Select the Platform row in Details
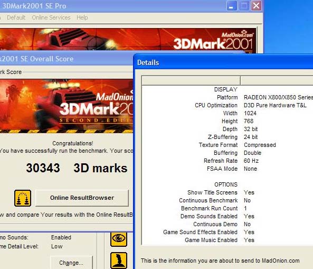Screen dimensions: 313x269 [x=227, y=97]
